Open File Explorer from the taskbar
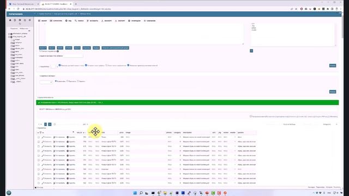349x196 pixels. [x=165, y=193]
